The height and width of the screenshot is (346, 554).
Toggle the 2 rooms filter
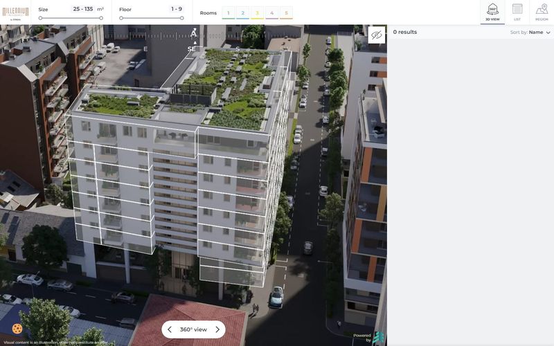243,13
